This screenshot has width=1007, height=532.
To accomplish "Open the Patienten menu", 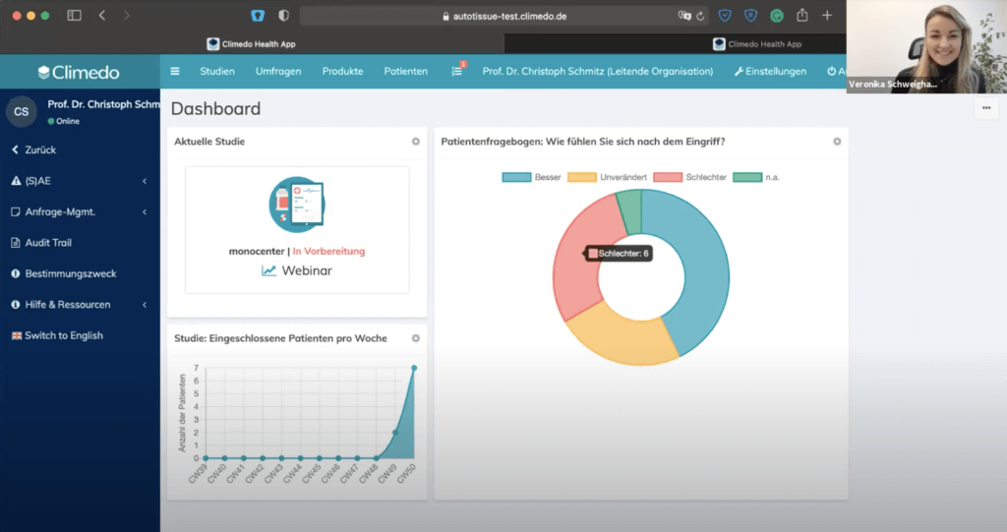I will [x=406, y=72].
